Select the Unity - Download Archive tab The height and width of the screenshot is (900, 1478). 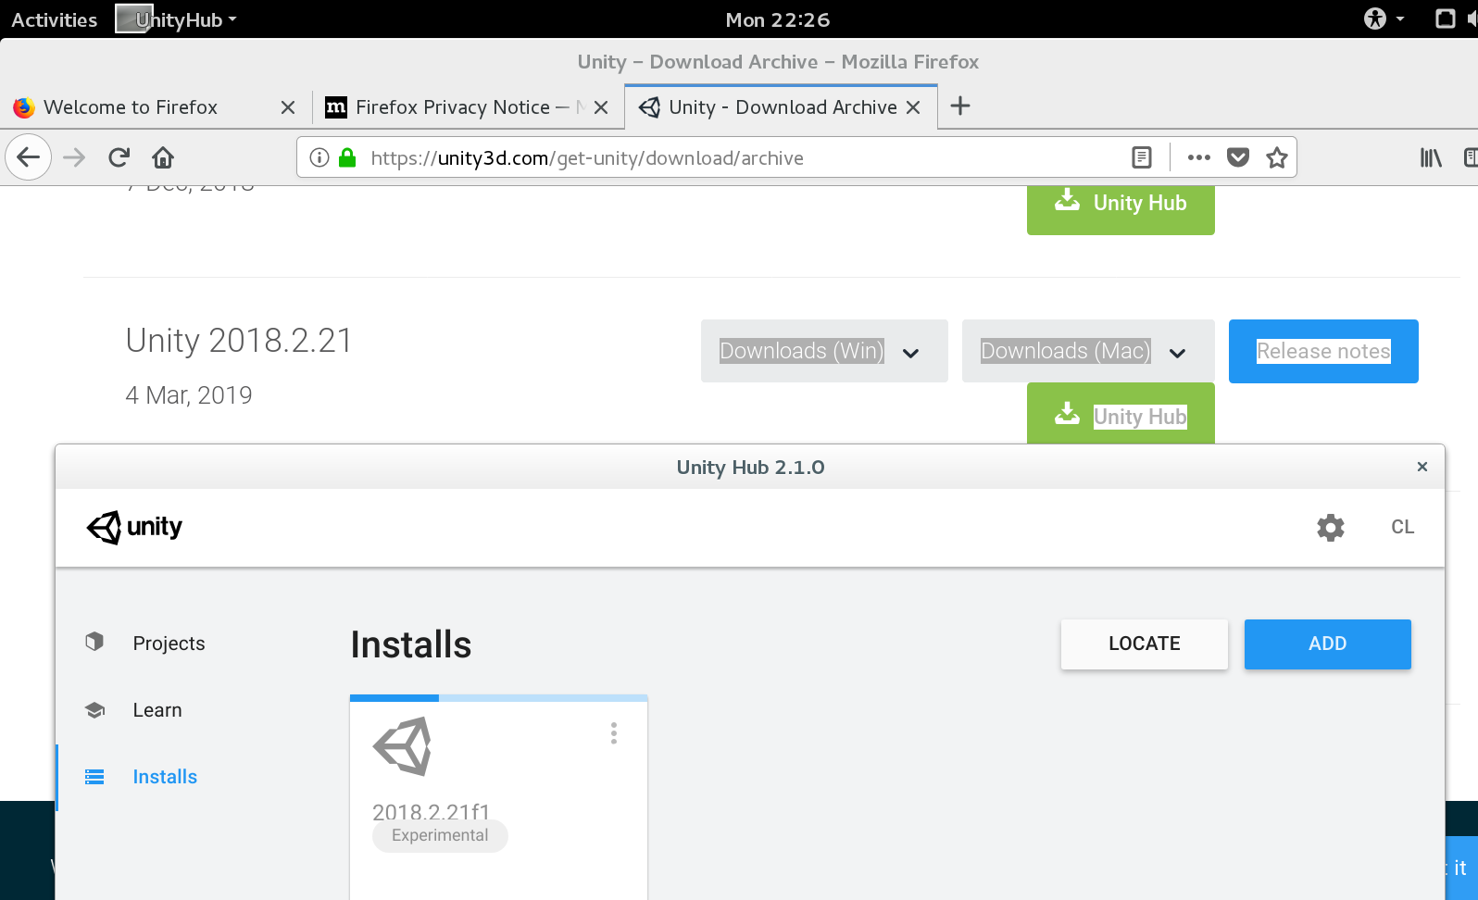point(782,107)
